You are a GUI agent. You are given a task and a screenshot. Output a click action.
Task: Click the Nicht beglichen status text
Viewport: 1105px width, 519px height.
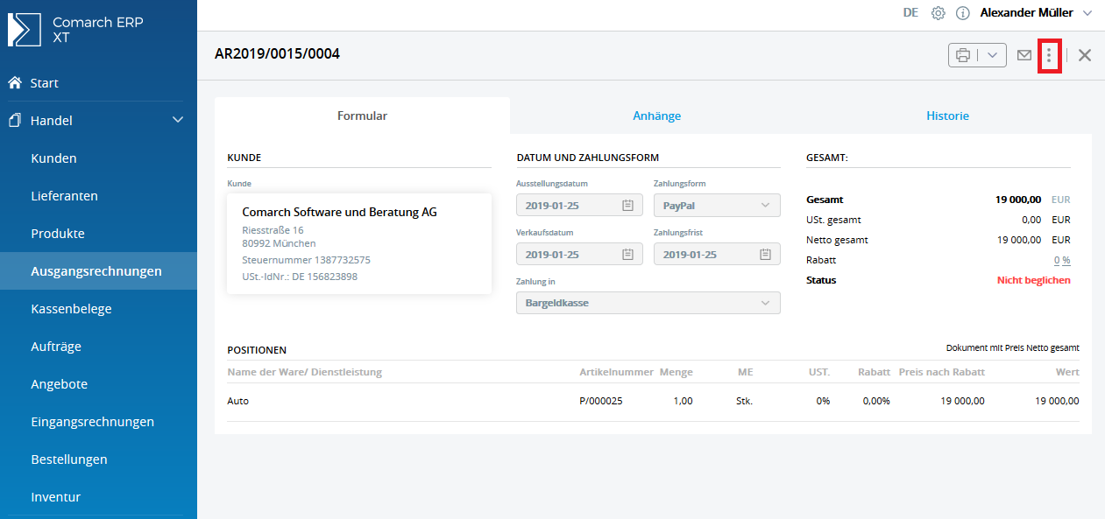[1034, 280]
